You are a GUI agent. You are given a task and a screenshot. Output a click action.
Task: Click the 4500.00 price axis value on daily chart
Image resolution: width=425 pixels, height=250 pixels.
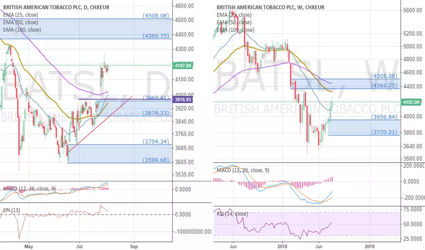(x=184, y=20)
